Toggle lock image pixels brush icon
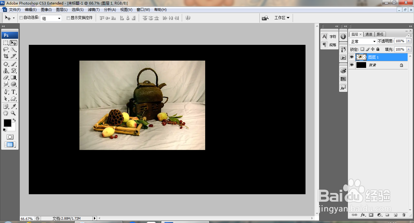The image size is (414, 223). (x=368, y=49)
